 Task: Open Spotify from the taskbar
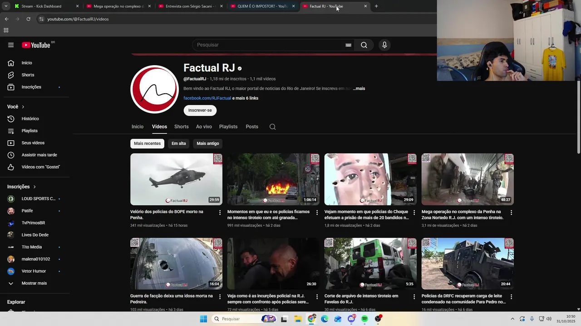coord(364,319)
